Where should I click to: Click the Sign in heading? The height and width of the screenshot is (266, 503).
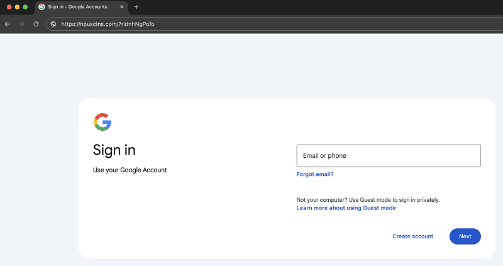coord(114,150)
